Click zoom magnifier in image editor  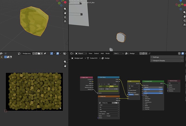click(x=65, y=62)
